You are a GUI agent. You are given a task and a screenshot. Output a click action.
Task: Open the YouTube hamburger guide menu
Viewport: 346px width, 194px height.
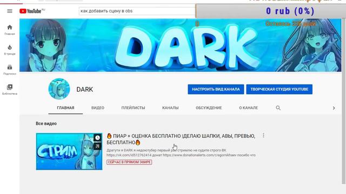click(x=10, y=11)
